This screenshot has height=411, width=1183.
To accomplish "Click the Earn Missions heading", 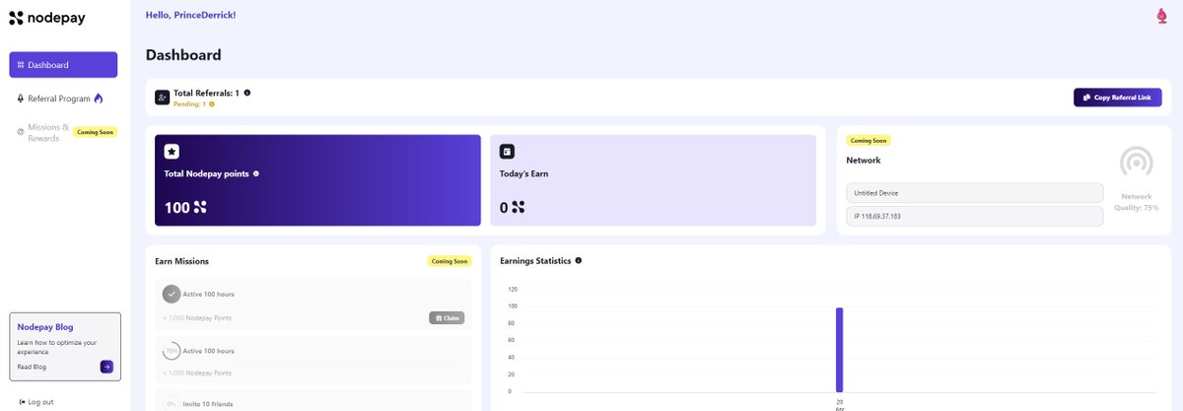I will [181, 261].
